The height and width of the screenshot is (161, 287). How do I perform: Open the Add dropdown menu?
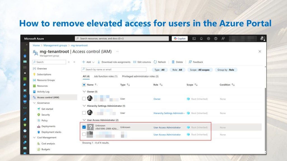click(x=88, y=62)
